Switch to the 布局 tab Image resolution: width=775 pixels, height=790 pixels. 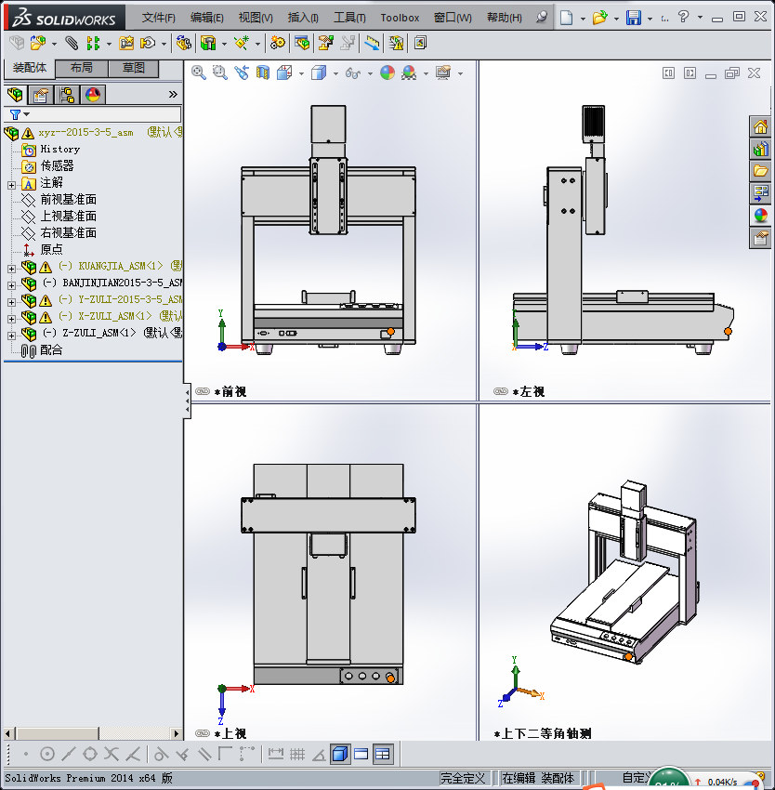pyautogui.click(x=81, y=68)
